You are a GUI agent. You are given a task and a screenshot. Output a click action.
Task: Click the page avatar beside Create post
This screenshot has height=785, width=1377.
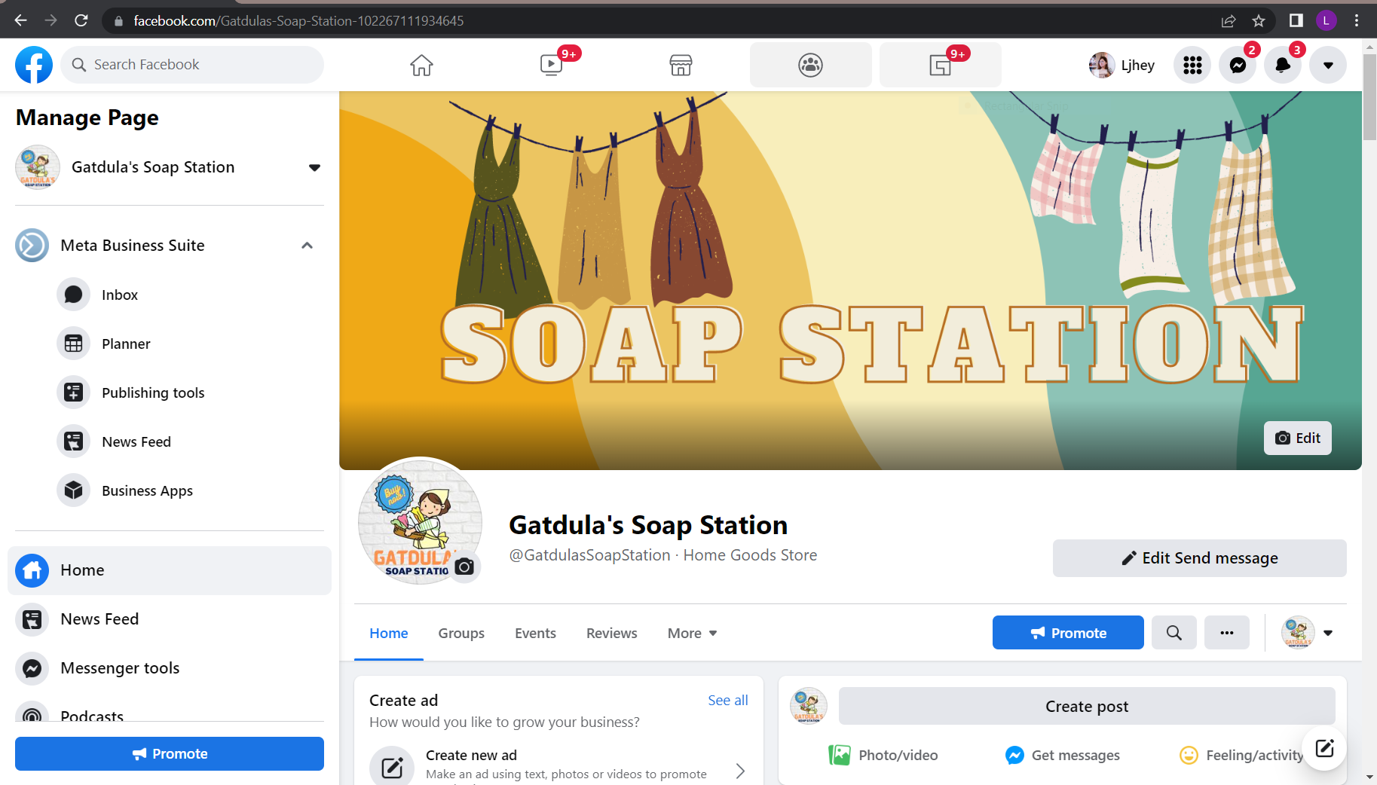coord(808,706)
